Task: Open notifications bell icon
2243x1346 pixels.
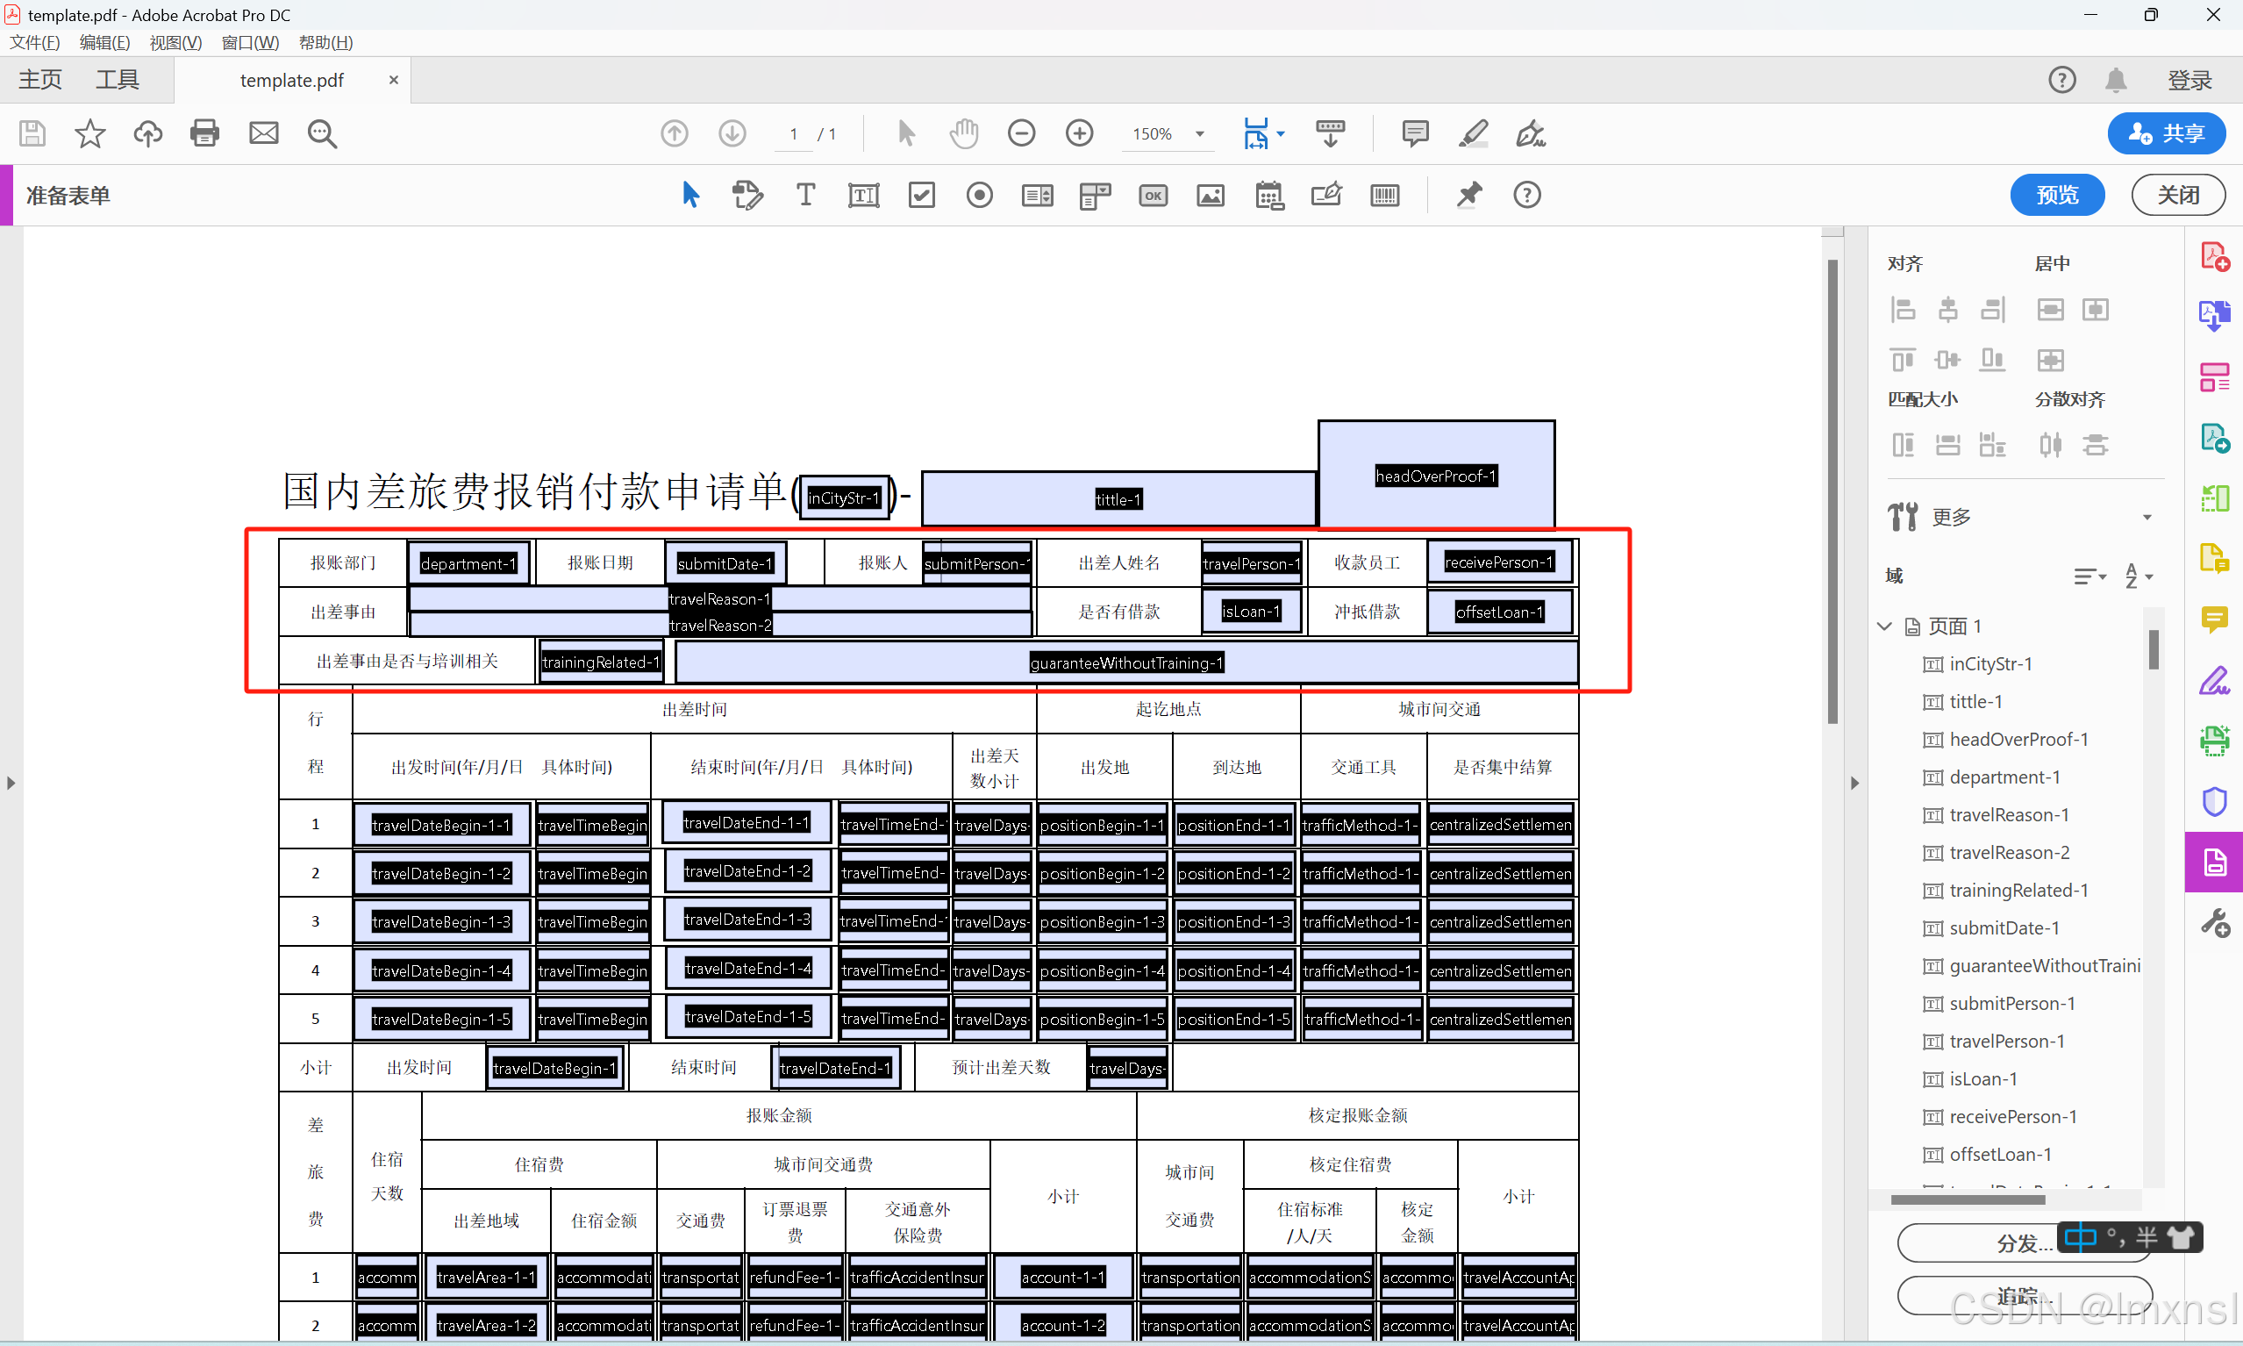Action: pyautogui.click(x=2115, y=80)
